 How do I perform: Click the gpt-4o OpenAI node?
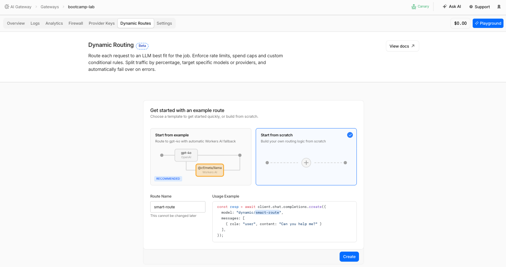(186, 155)
